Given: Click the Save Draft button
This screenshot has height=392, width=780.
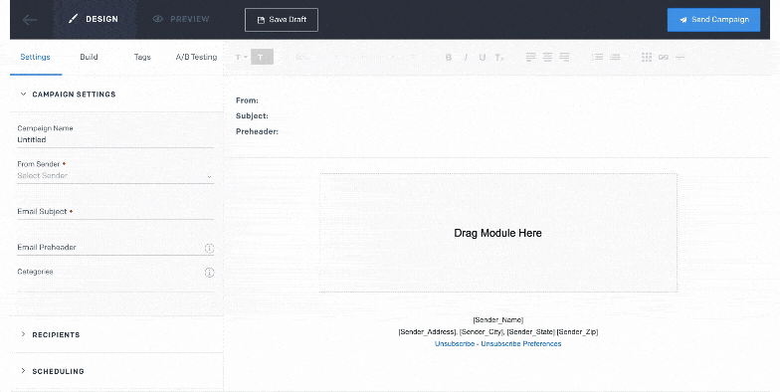Looking at the screenshot, I should coord(282,20).
